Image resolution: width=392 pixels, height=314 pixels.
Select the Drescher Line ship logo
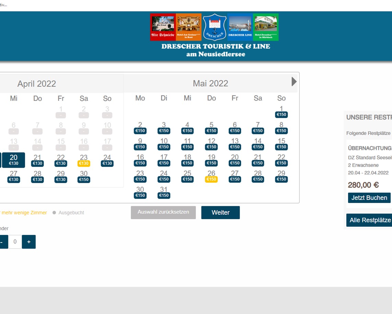click(x=240, y=27)
